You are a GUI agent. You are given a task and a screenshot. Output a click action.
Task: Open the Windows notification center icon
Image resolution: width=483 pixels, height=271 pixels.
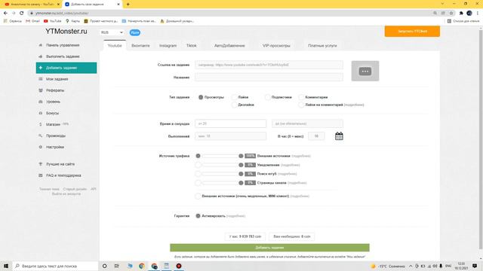tap(475, 266)
